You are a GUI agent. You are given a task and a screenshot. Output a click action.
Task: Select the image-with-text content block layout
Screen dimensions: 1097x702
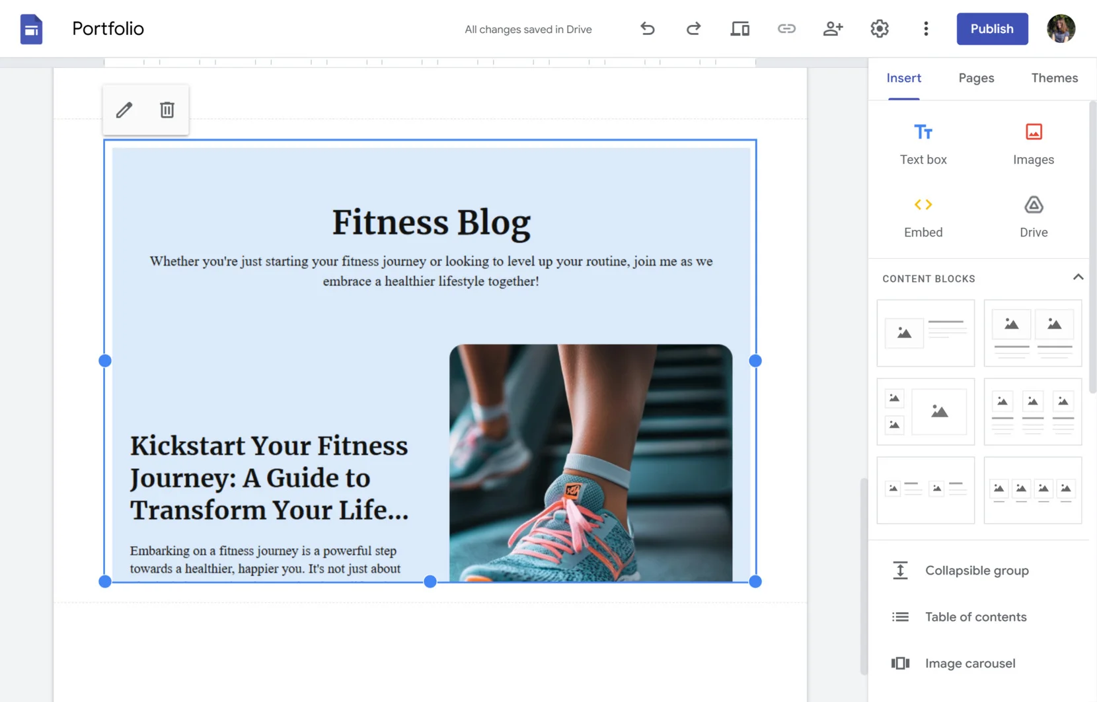click(925, 333)
